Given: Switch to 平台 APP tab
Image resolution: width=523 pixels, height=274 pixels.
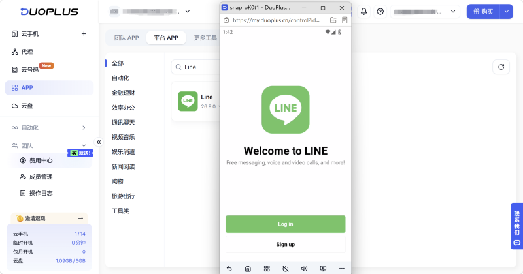Looking at the screenshot, I should (x=166, y=38).
